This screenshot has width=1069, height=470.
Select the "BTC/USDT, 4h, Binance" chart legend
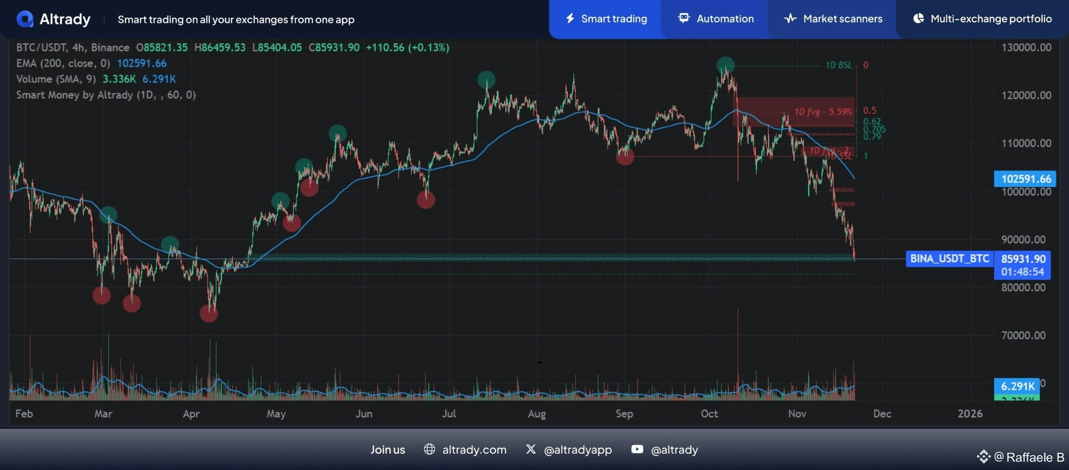pyautogui.click(x=73, y=47)
